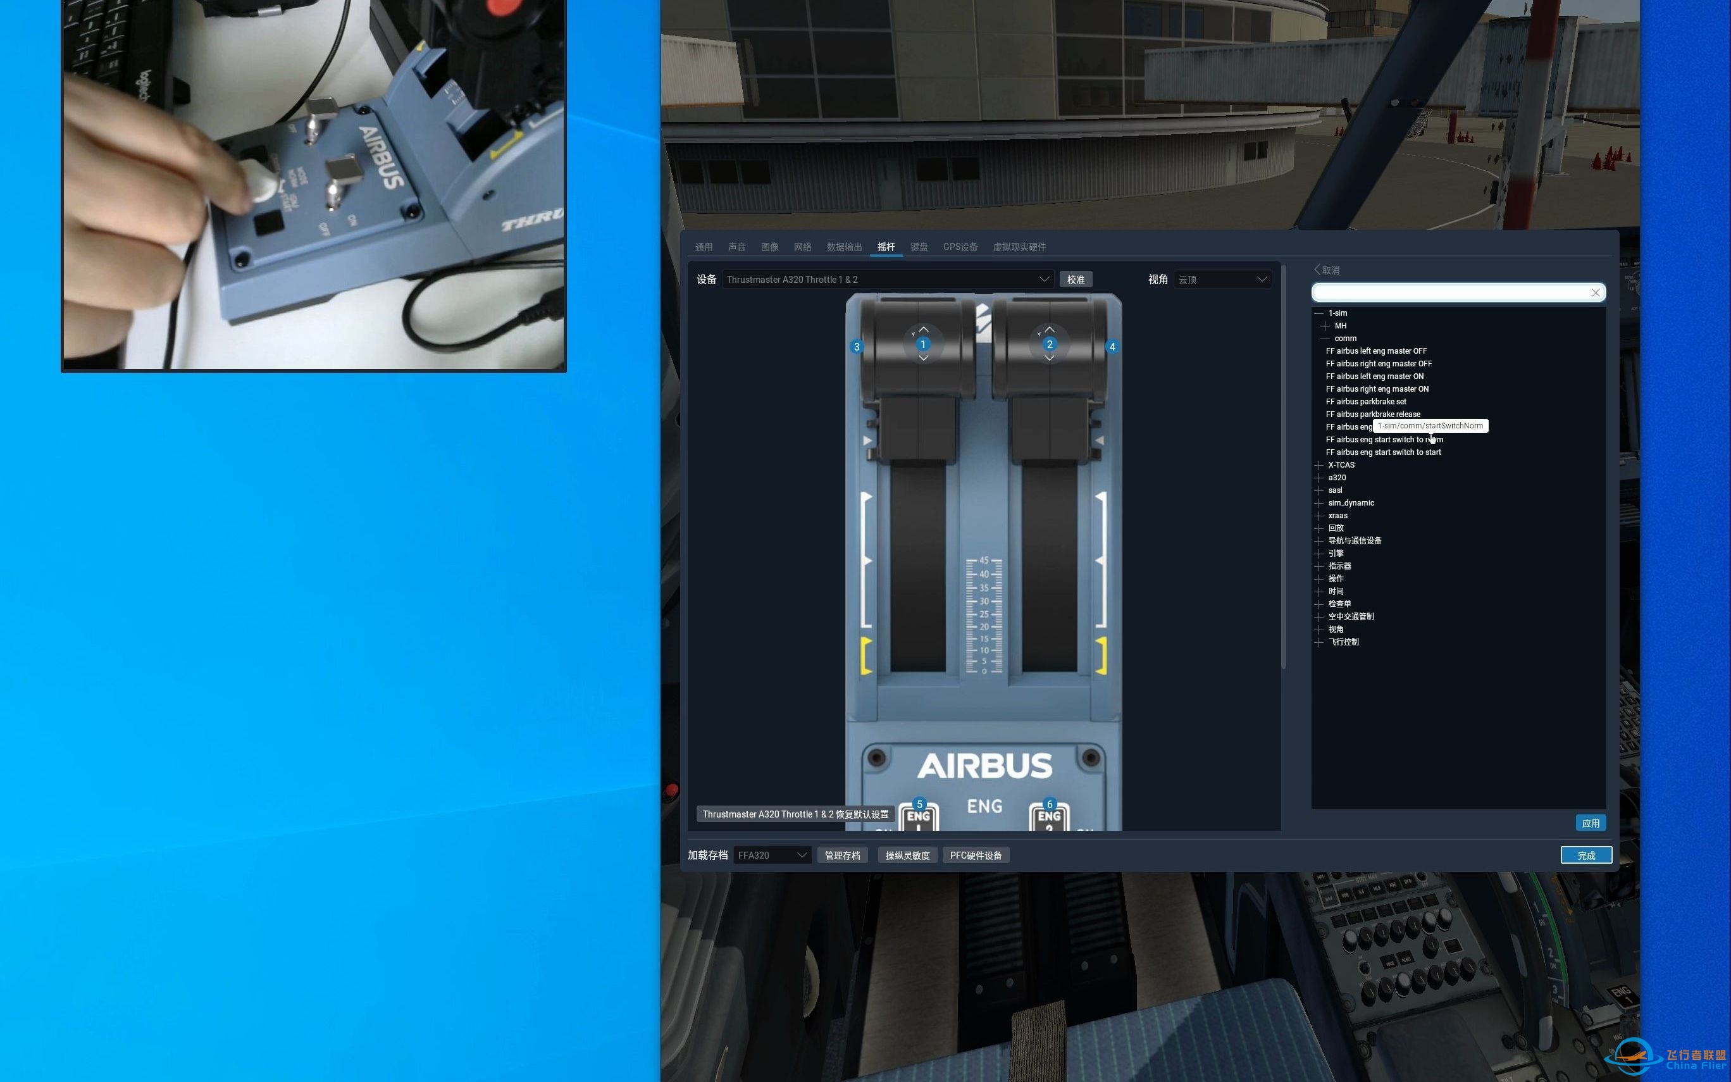Click axis marker 1 on left throttle
This screenshot has height=1082, width=1731.
coord(922,344)
